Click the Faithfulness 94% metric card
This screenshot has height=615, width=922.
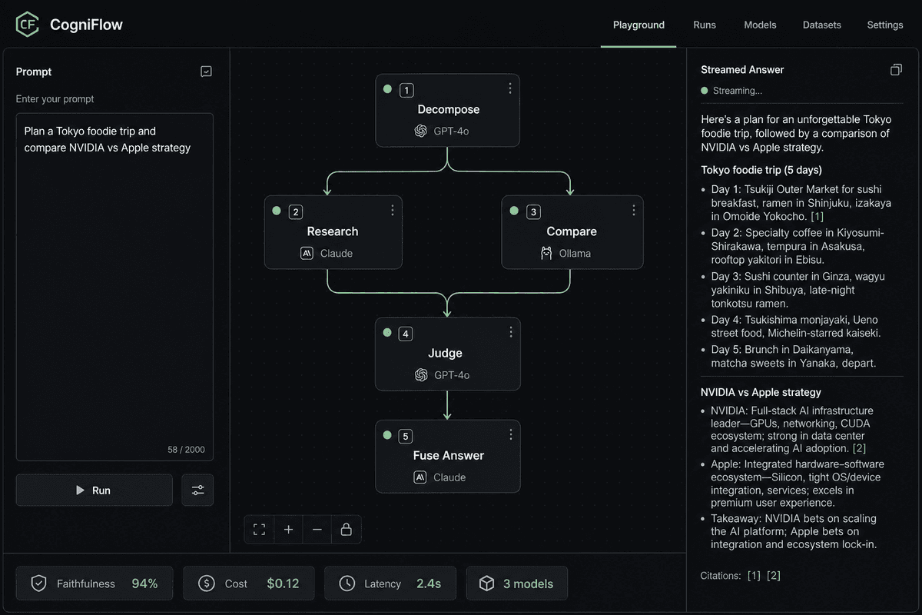click(95, 583)
